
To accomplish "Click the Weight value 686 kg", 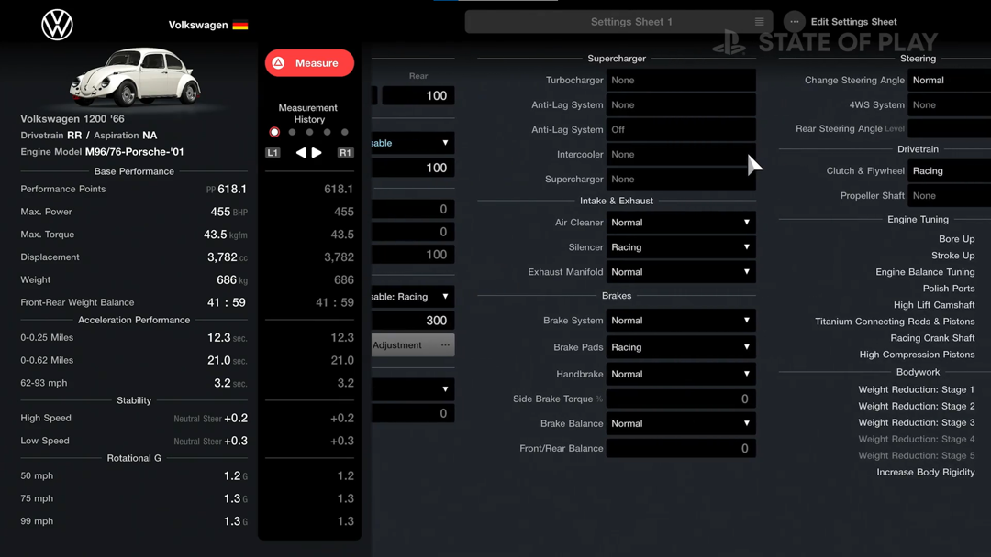I will (x=232, y=280).
